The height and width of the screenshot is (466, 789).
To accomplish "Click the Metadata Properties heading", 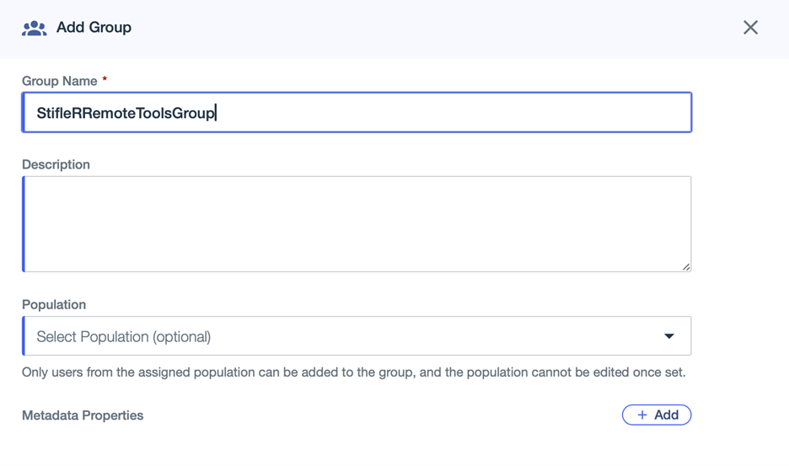I will point(83,415).
